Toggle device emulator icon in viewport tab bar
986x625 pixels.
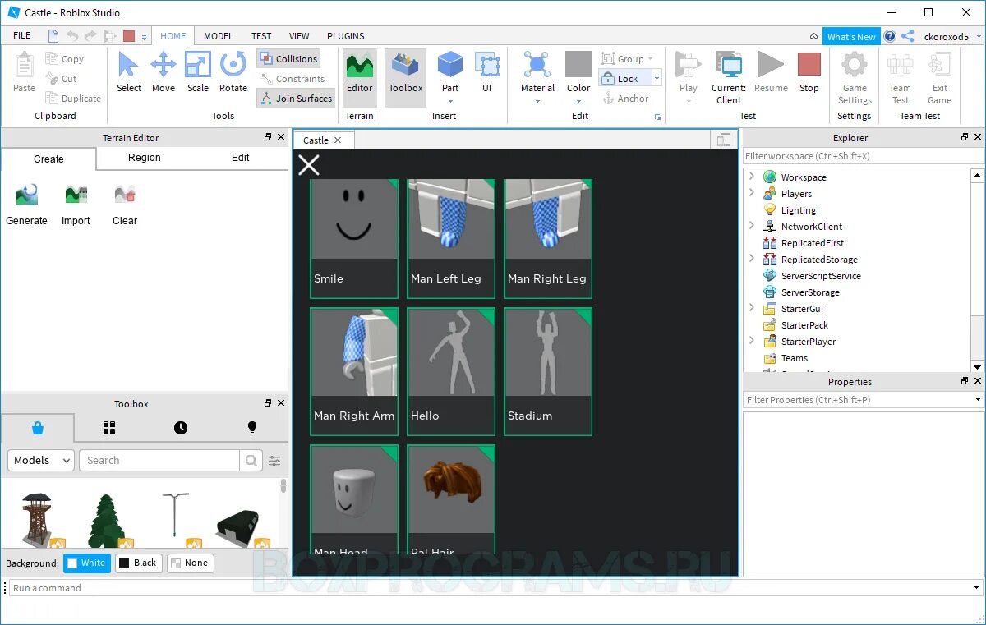coord(724,140)
